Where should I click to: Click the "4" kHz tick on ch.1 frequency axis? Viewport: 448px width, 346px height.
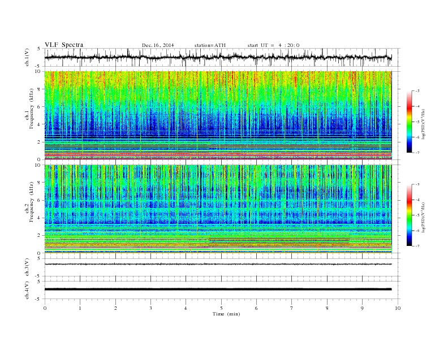[39, 124]
